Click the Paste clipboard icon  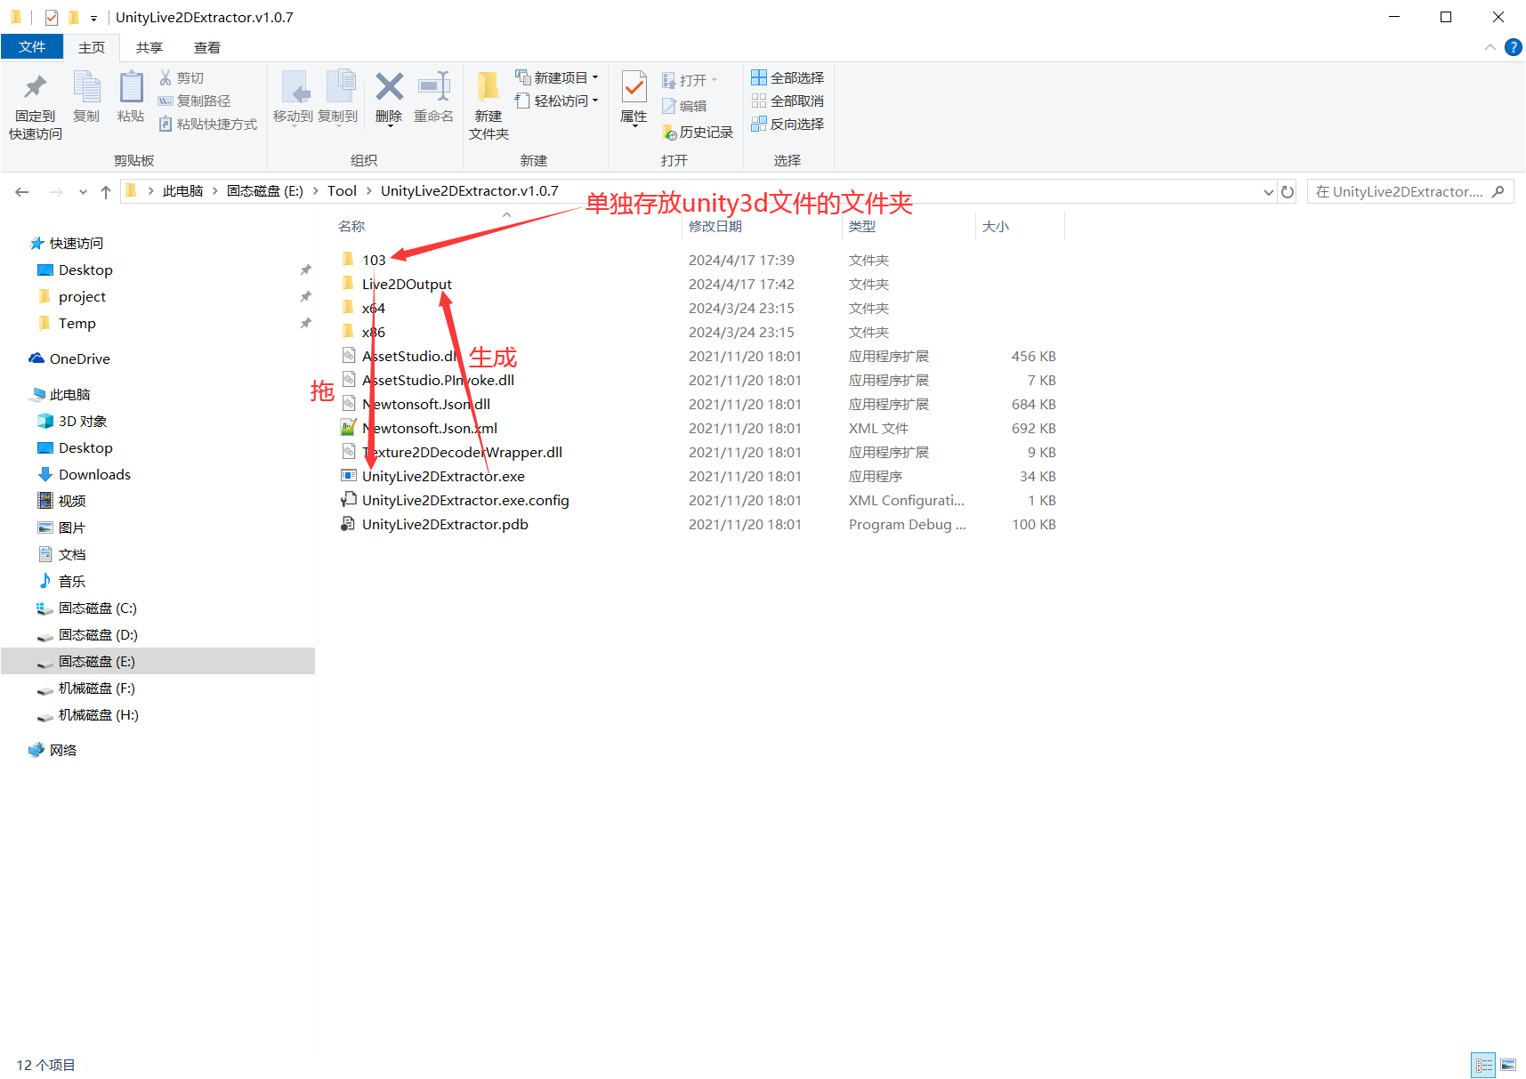coord(131,87)
